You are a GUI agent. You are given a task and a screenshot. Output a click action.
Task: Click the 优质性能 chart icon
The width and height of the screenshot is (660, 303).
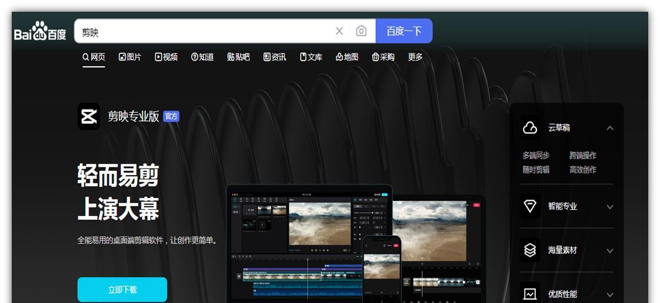tap(529, 294)
